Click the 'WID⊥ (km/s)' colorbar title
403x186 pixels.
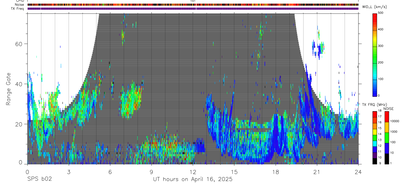pos(374,7)
